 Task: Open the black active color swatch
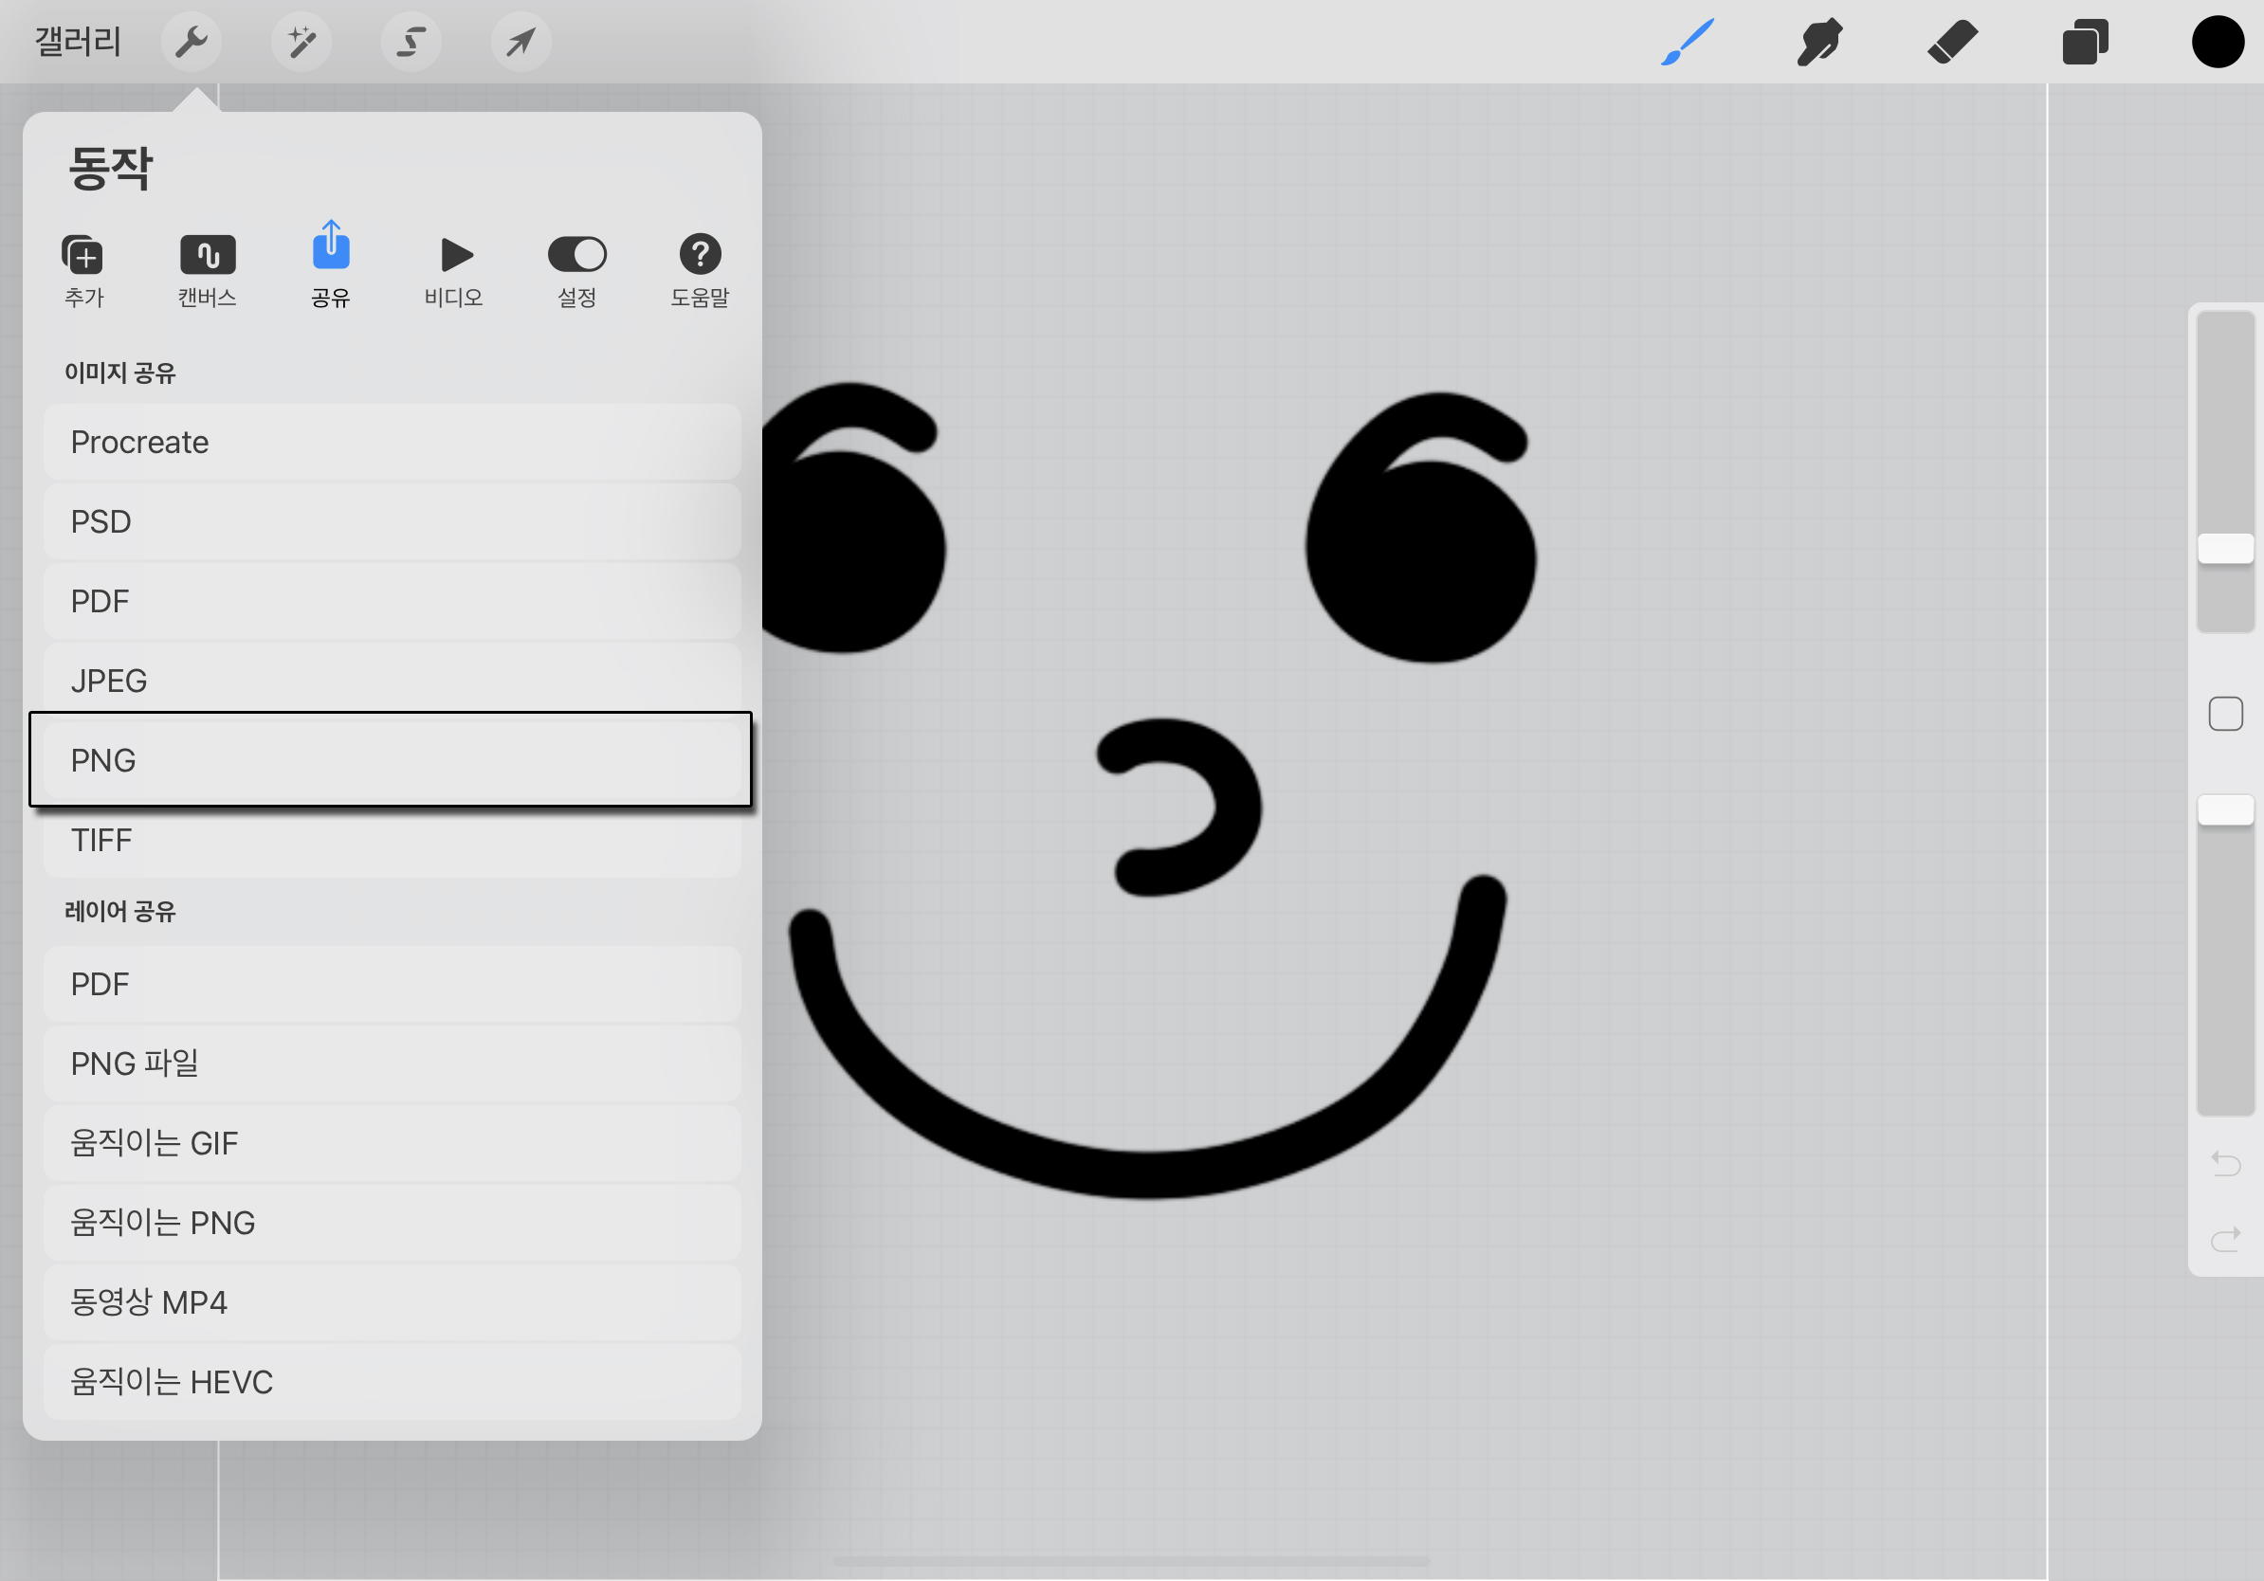pyautogui.click(x=2218, y=43)
